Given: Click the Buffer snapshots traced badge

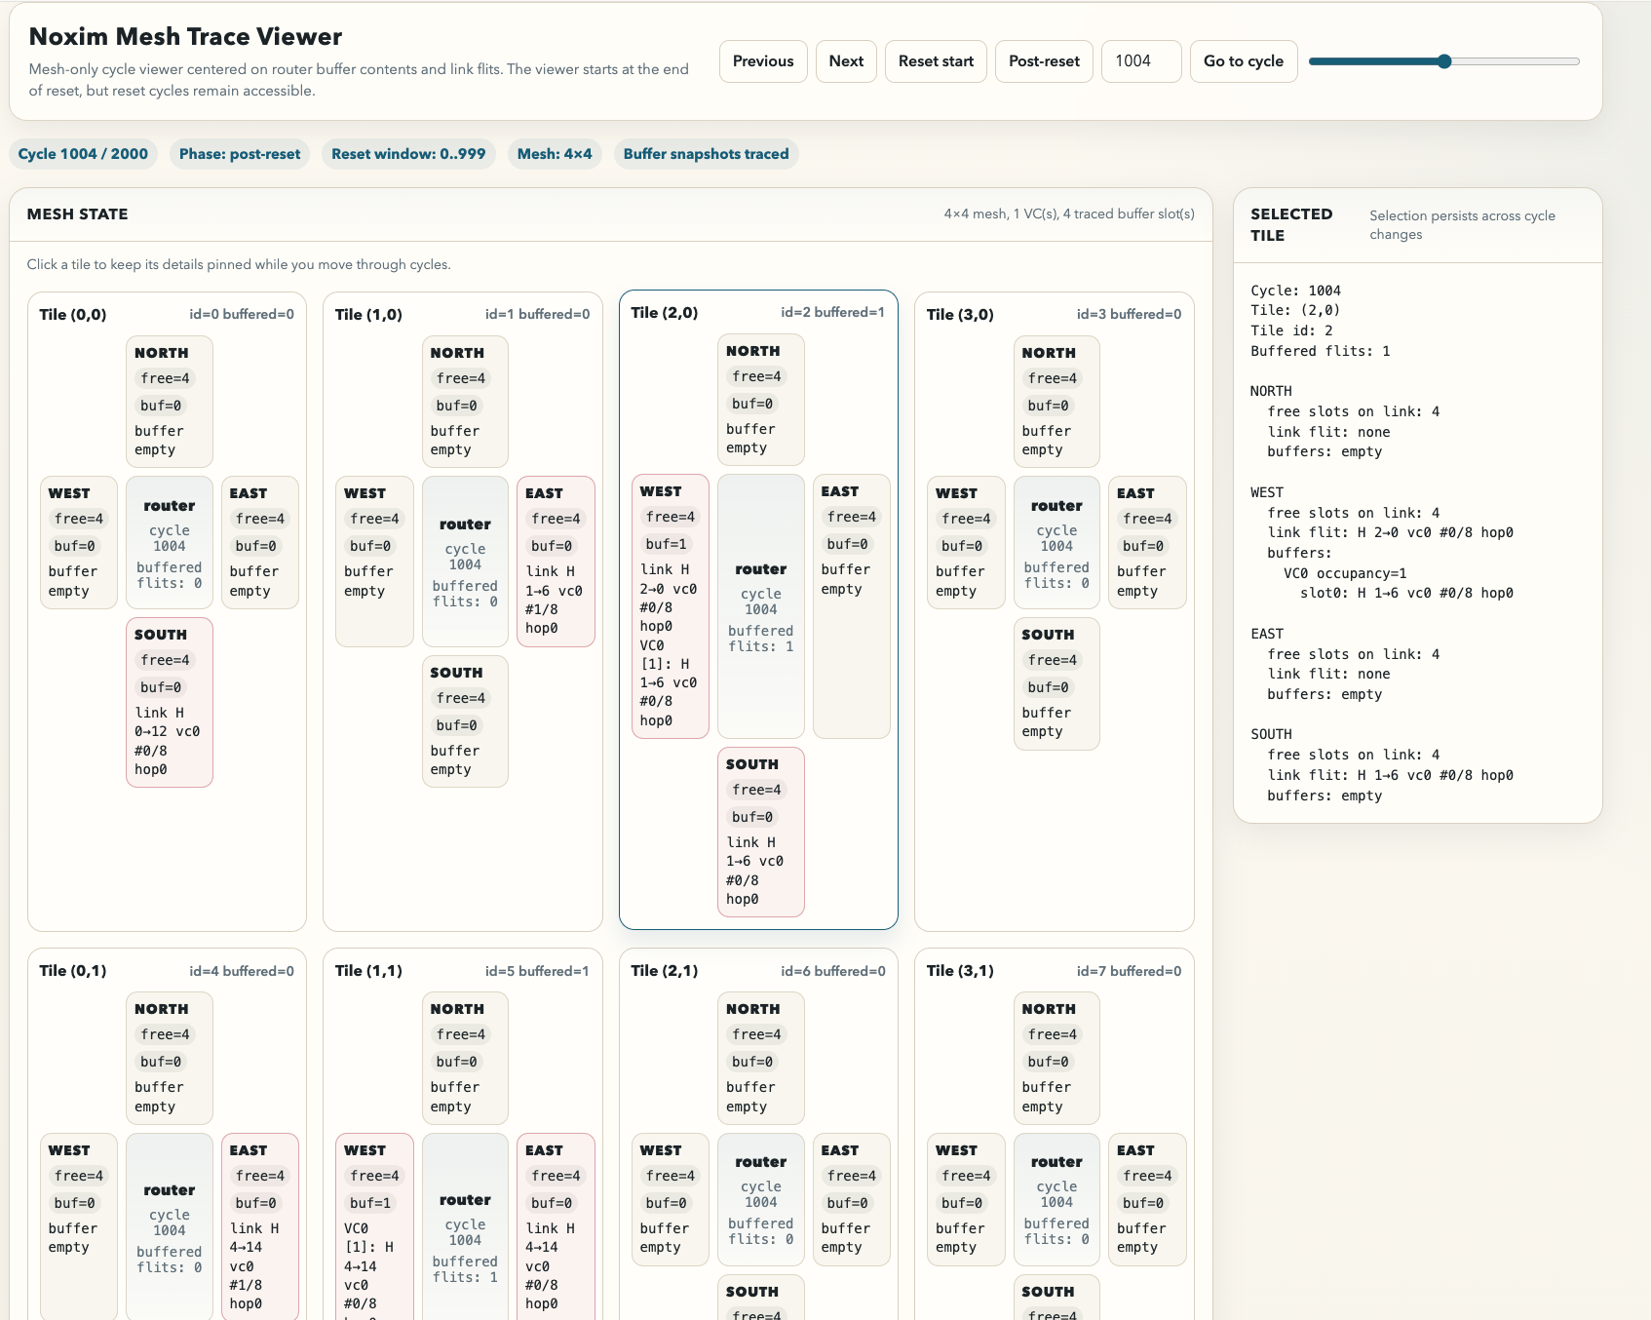Looking at the screenshot, I should (706, 154).
